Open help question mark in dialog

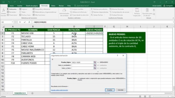(117, 56)
